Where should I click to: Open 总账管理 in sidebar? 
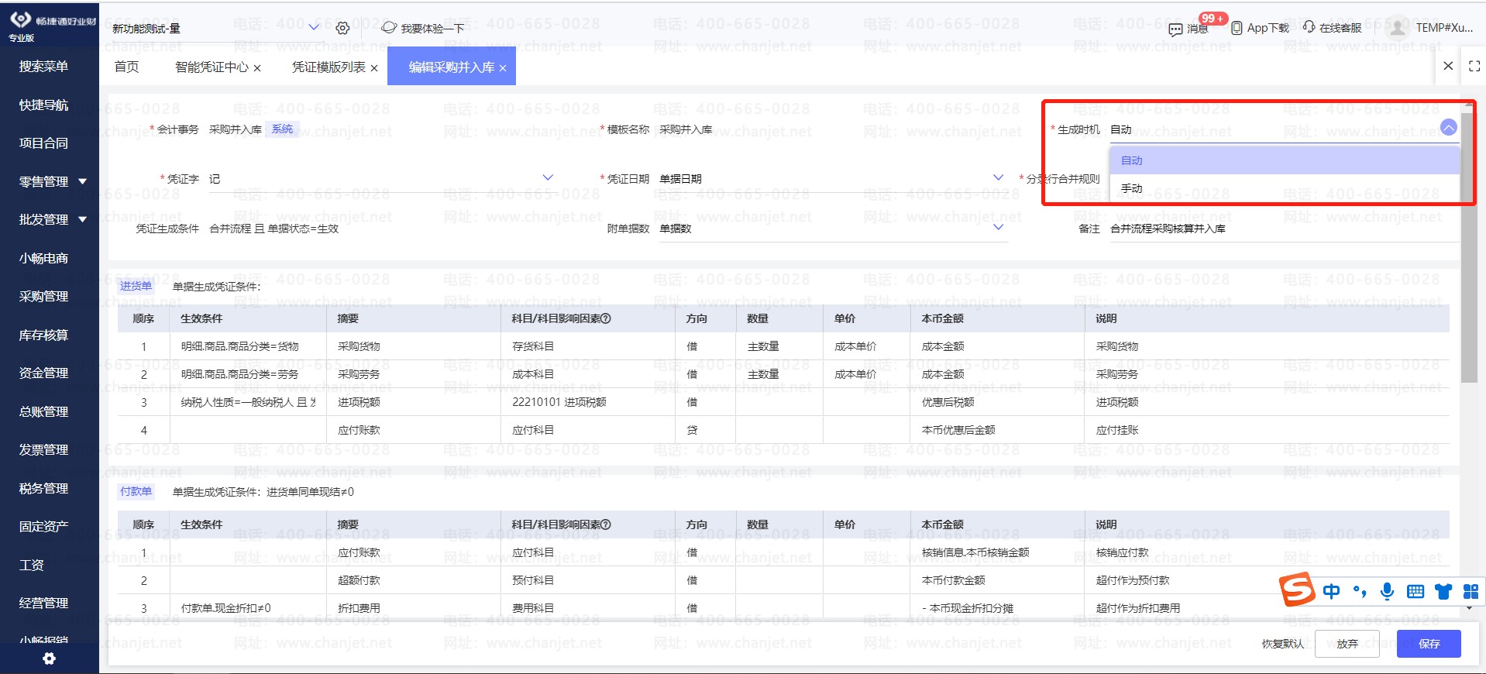click(x=43, y=411)
